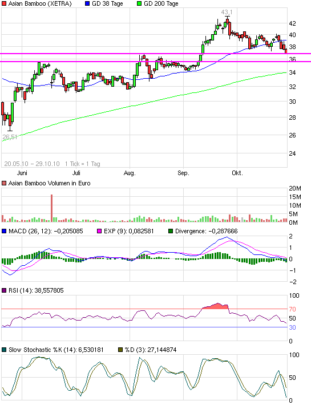The width and height of the screenshot is (311, 405).
Task: Click the stochastic axis label '100'
Action: pyautogui.click(x=294, y=355)
